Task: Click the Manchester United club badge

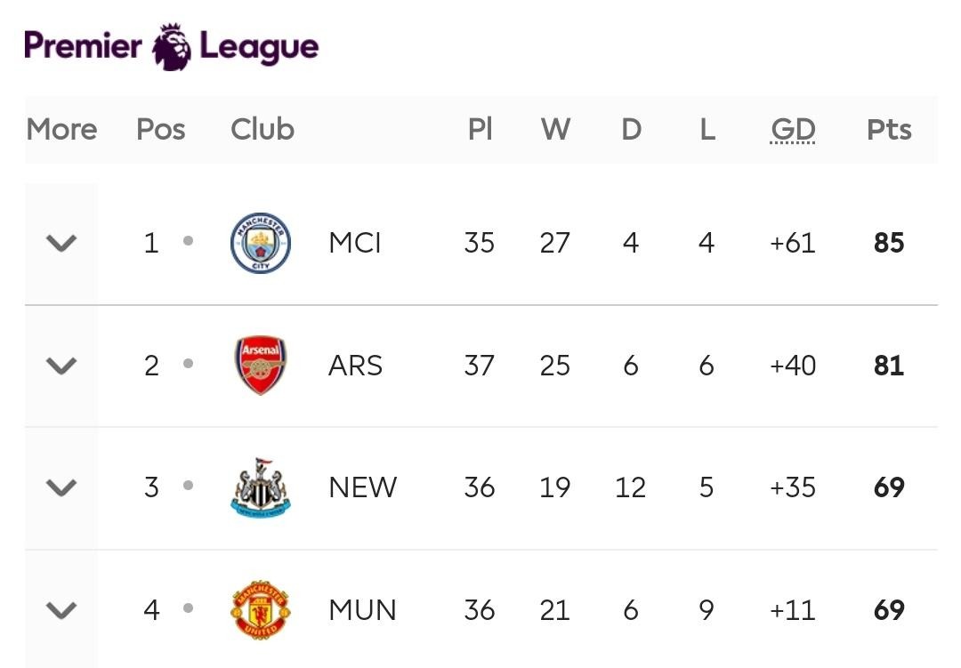Action: tap(261, 610)
